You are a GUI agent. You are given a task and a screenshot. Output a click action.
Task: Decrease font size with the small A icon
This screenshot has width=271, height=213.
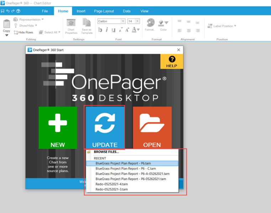pos(120,30)
